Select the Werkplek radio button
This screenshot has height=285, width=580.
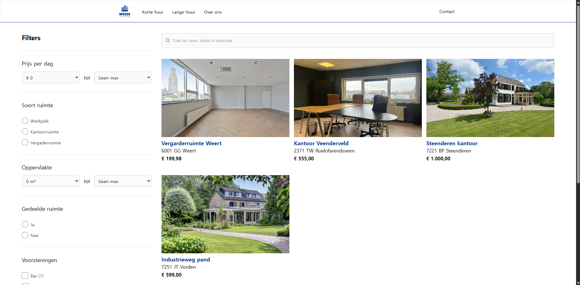coord(25,121)
